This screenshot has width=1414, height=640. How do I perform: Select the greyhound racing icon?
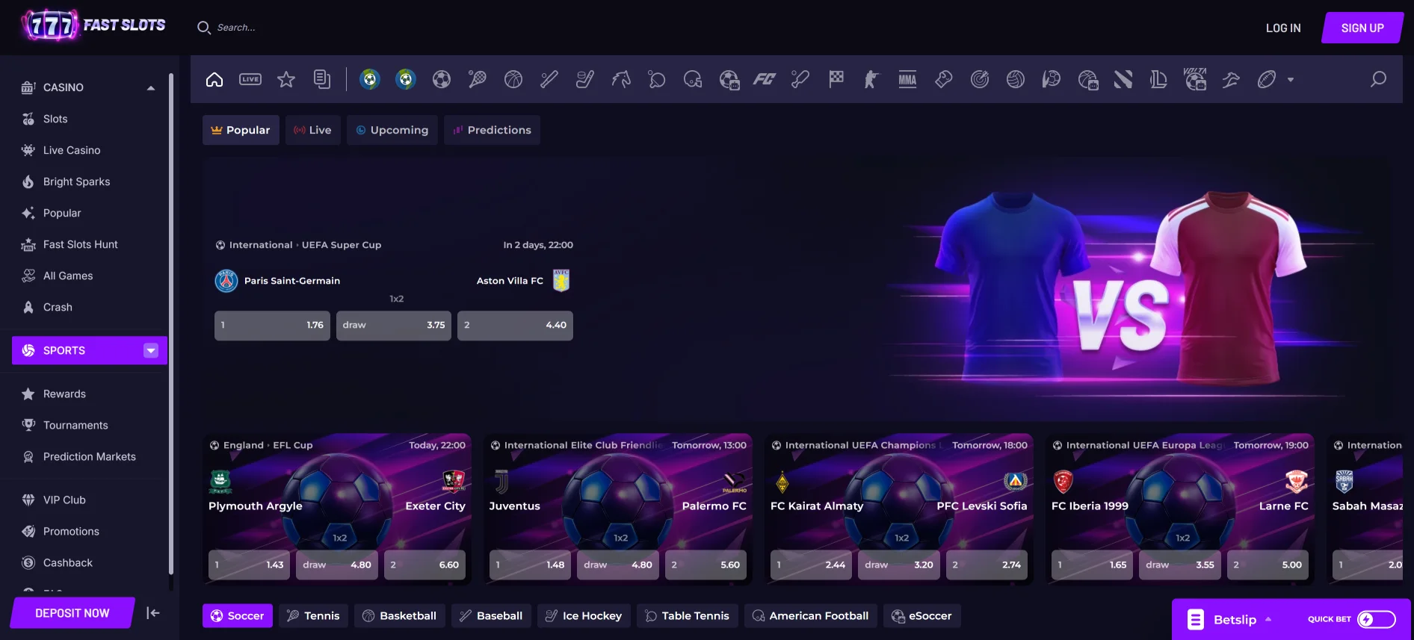1231,79
